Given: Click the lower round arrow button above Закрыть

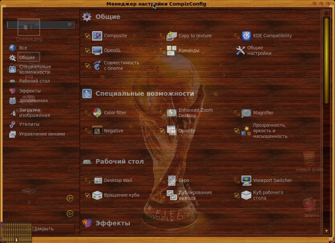Looking at the screenshot, I should (x=70, y=214).
